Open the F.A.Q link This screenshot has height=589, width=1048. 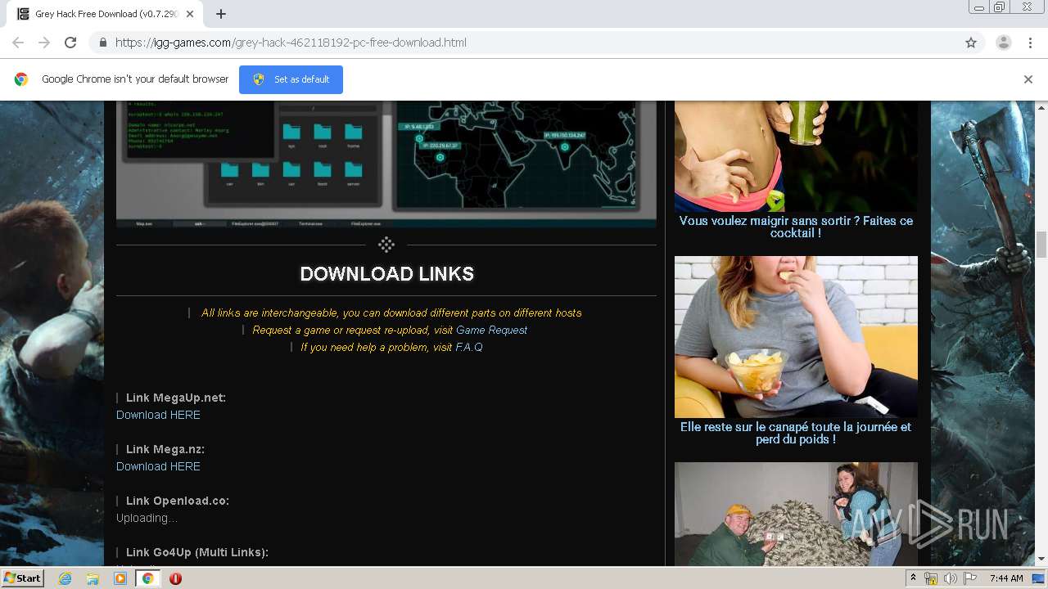coord(469,347)
